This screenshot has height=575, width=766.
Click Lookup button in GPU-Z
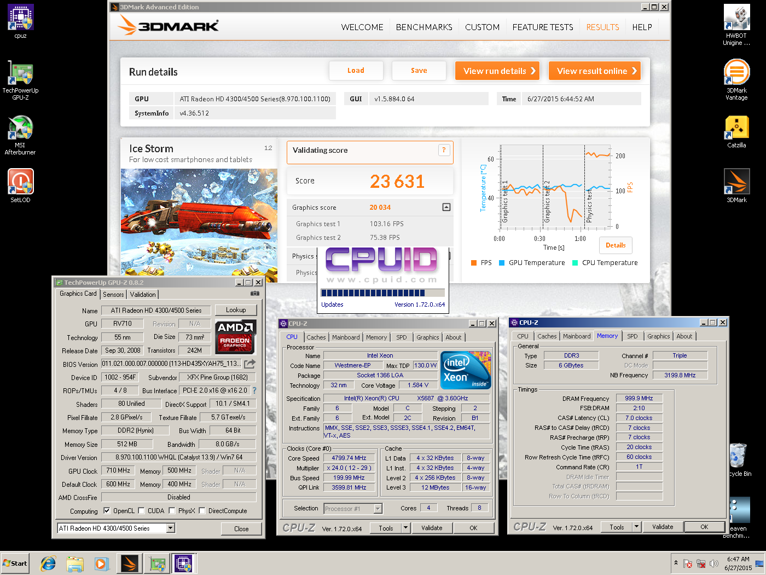236,310
